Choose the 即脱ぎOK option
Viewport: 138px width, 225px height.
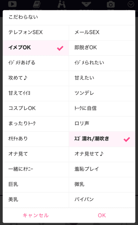[x=102, y=48]
